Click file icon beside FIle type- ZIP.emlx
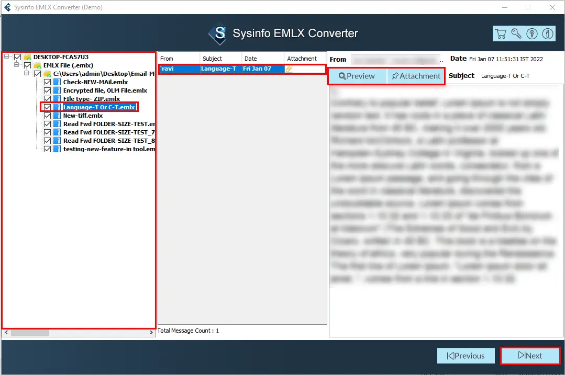The height and width of the screenshot is (375, 565). pyautogui.click(x=57, y=99)
